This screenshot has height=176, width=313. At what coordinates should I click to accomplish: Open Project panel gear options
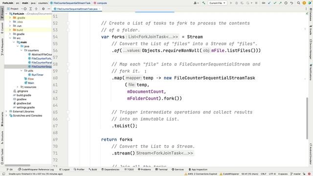(x=44, y=9)
